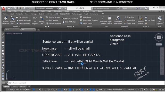Click the Modify Text tool
The height and width of the screenshot is (92, 165).
tap(42, 20)
